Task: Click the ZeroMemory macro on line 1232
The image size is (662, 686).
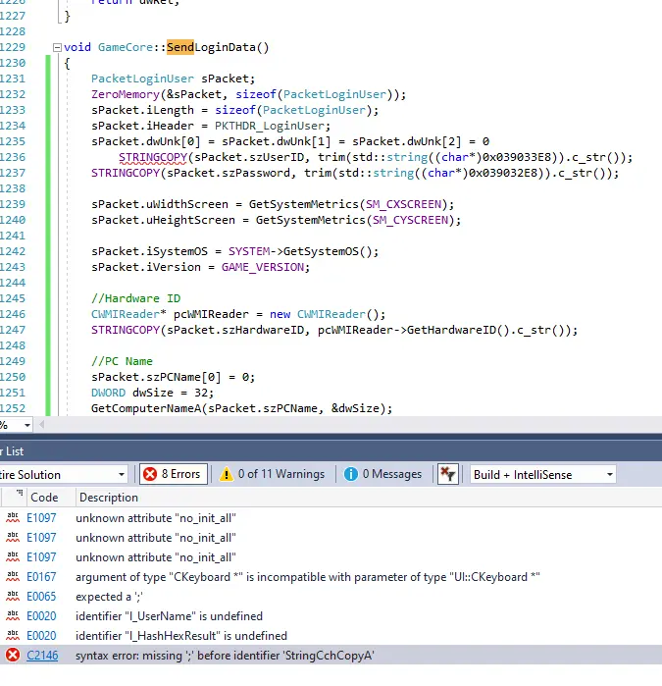Action: [x=126, y=94]
